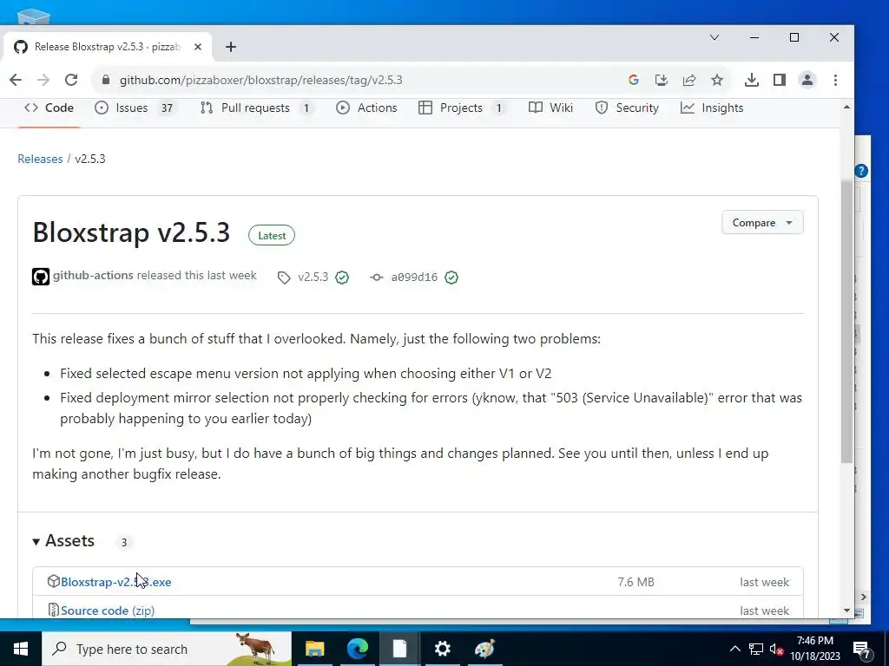Image resolution: width=889 pixels, height=666 pixels.
Task: Click the zip file icon beside Source code
Action: (x=53, y=610)
